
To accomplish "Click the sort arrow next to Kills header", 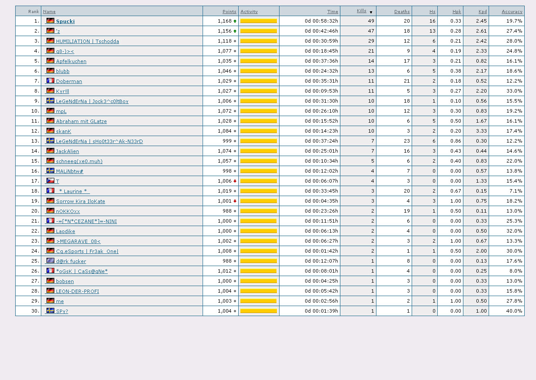I will pyautogui.click(x=371, y=12).
